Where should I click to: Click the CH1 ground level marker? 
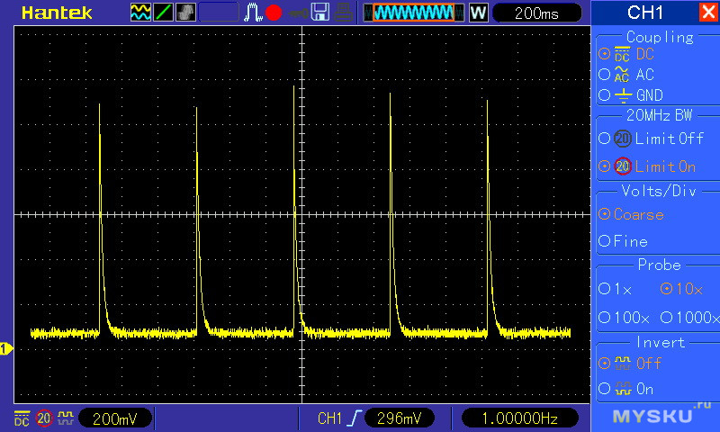pyautogui.click(x=5, y=348)
